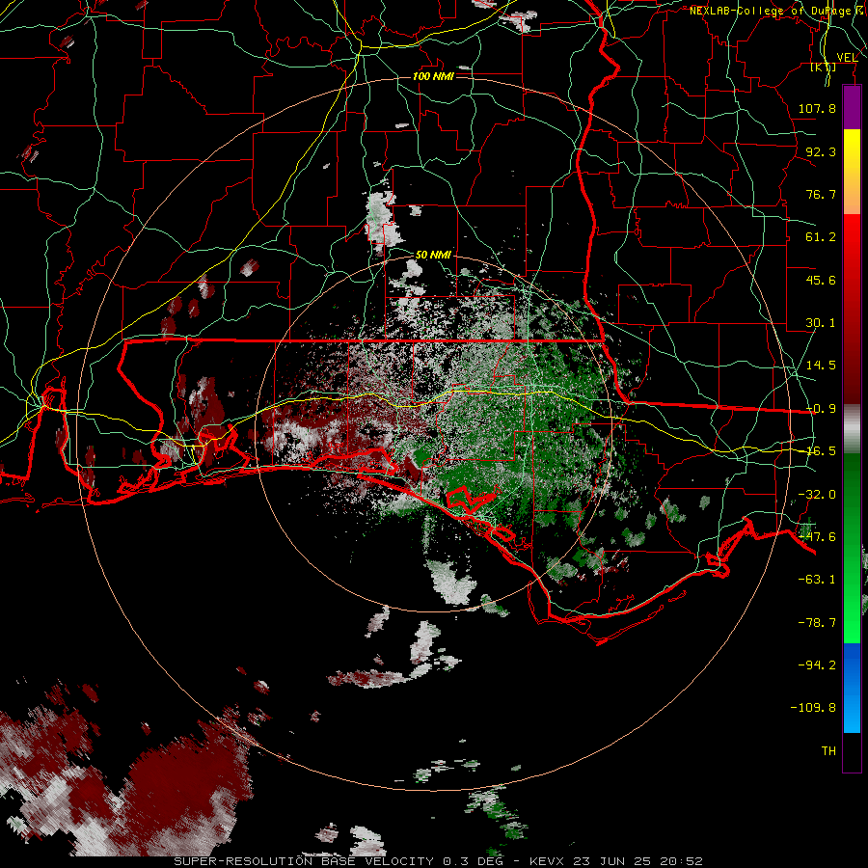This screenshot has width=868, height=868.
Task: Click the 107.8 velocity scale value
Action: click(817, 108)
